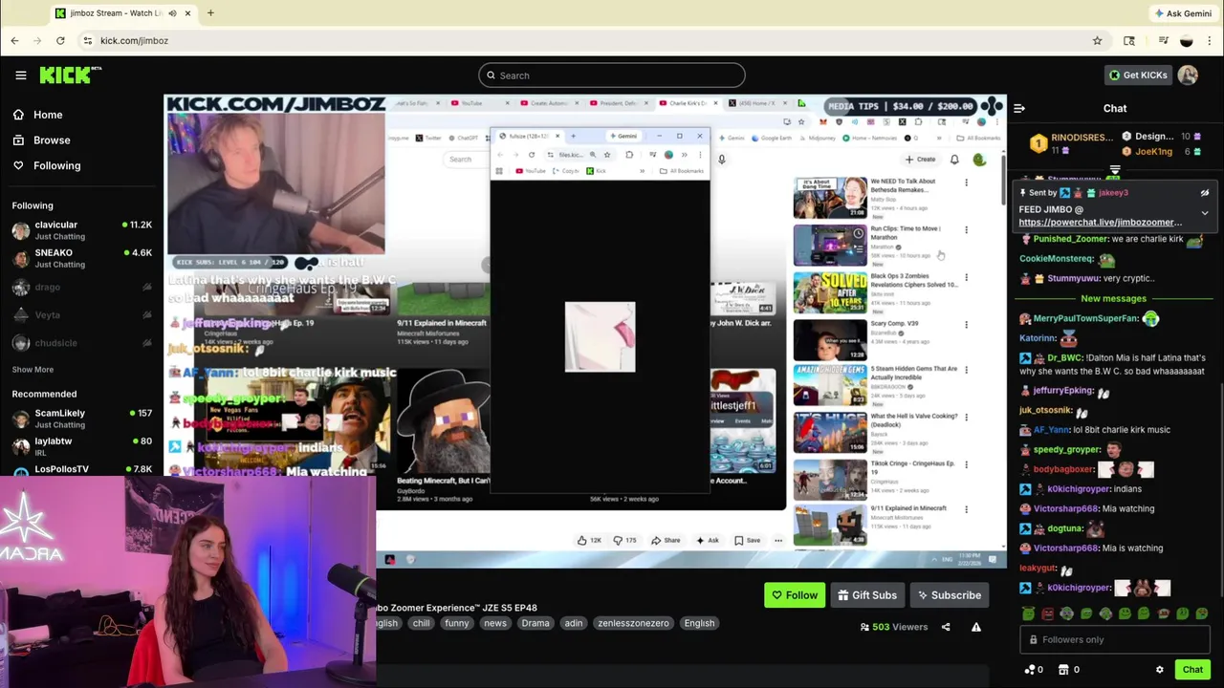Share the stream via share icon
This screenshot has width=1224, height=688.
[x=946, y=627]
